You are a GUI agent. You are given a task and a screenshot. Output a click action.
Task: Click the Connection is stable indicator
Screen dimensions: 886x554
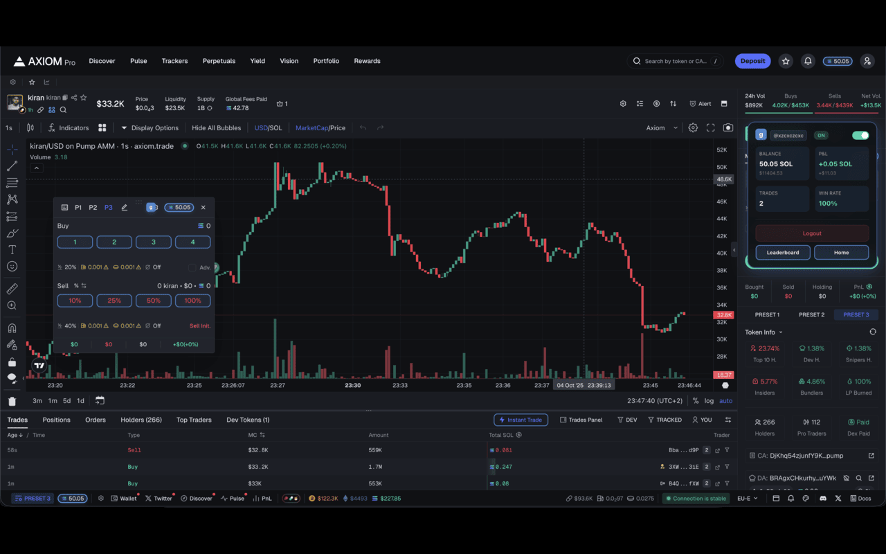pyautogui.click(x=696, y=499)
